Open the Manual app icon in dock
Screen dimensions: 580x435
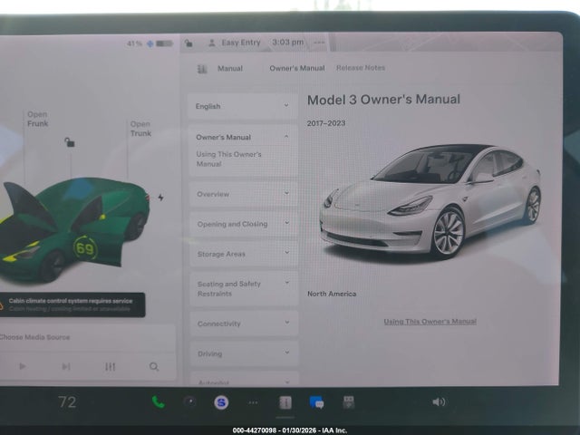click(x=285, y=401)
